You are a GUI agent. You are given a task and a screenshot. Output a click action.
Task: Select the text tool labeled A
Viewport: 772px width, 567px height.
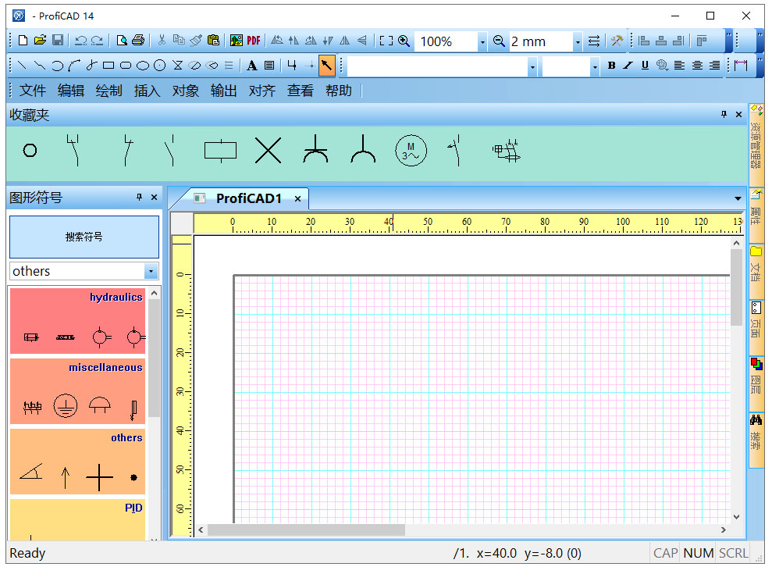[251, 65]
